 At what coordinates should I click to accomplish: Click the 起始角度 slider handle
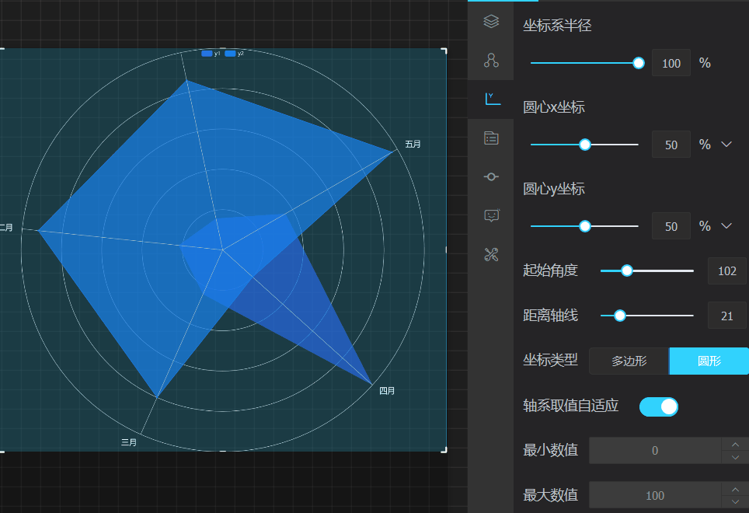pos(627,270)
